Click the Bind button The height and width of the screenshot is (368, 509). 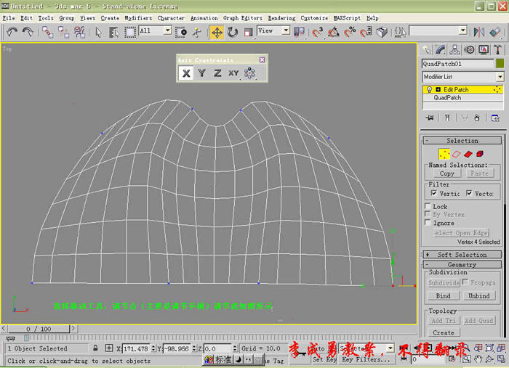point(443,295)
